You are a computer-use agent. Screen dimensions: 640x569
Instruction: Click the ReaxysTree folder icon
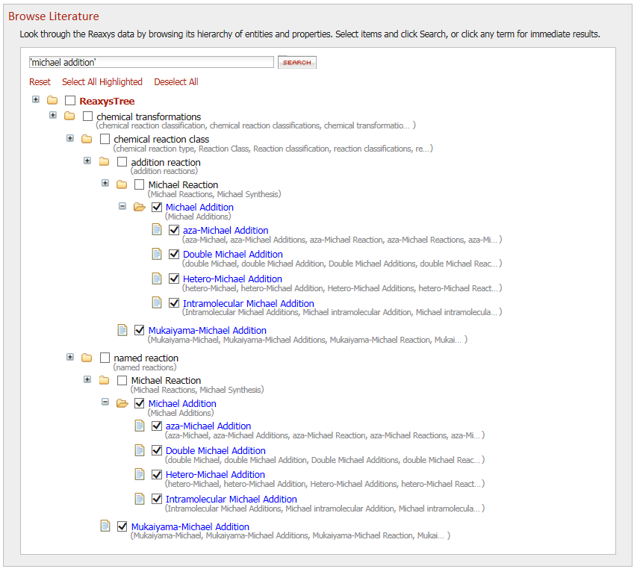pyautogui.click(x=52, y=100)
